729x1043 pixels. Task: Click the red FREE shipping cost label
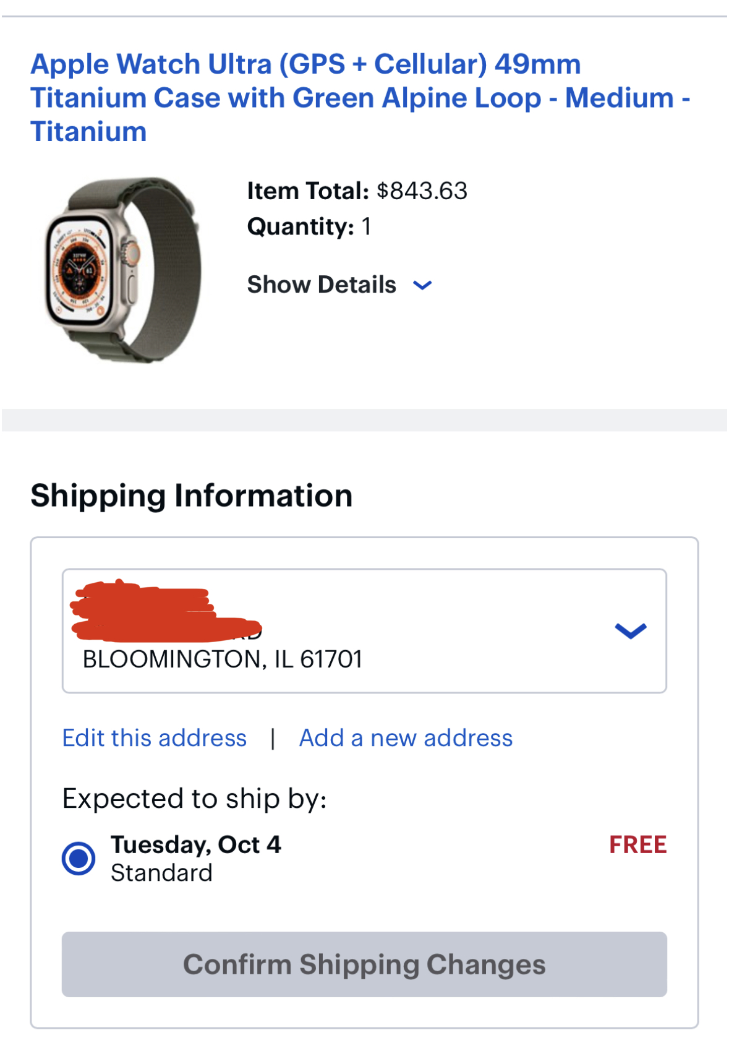pos(637,844)
